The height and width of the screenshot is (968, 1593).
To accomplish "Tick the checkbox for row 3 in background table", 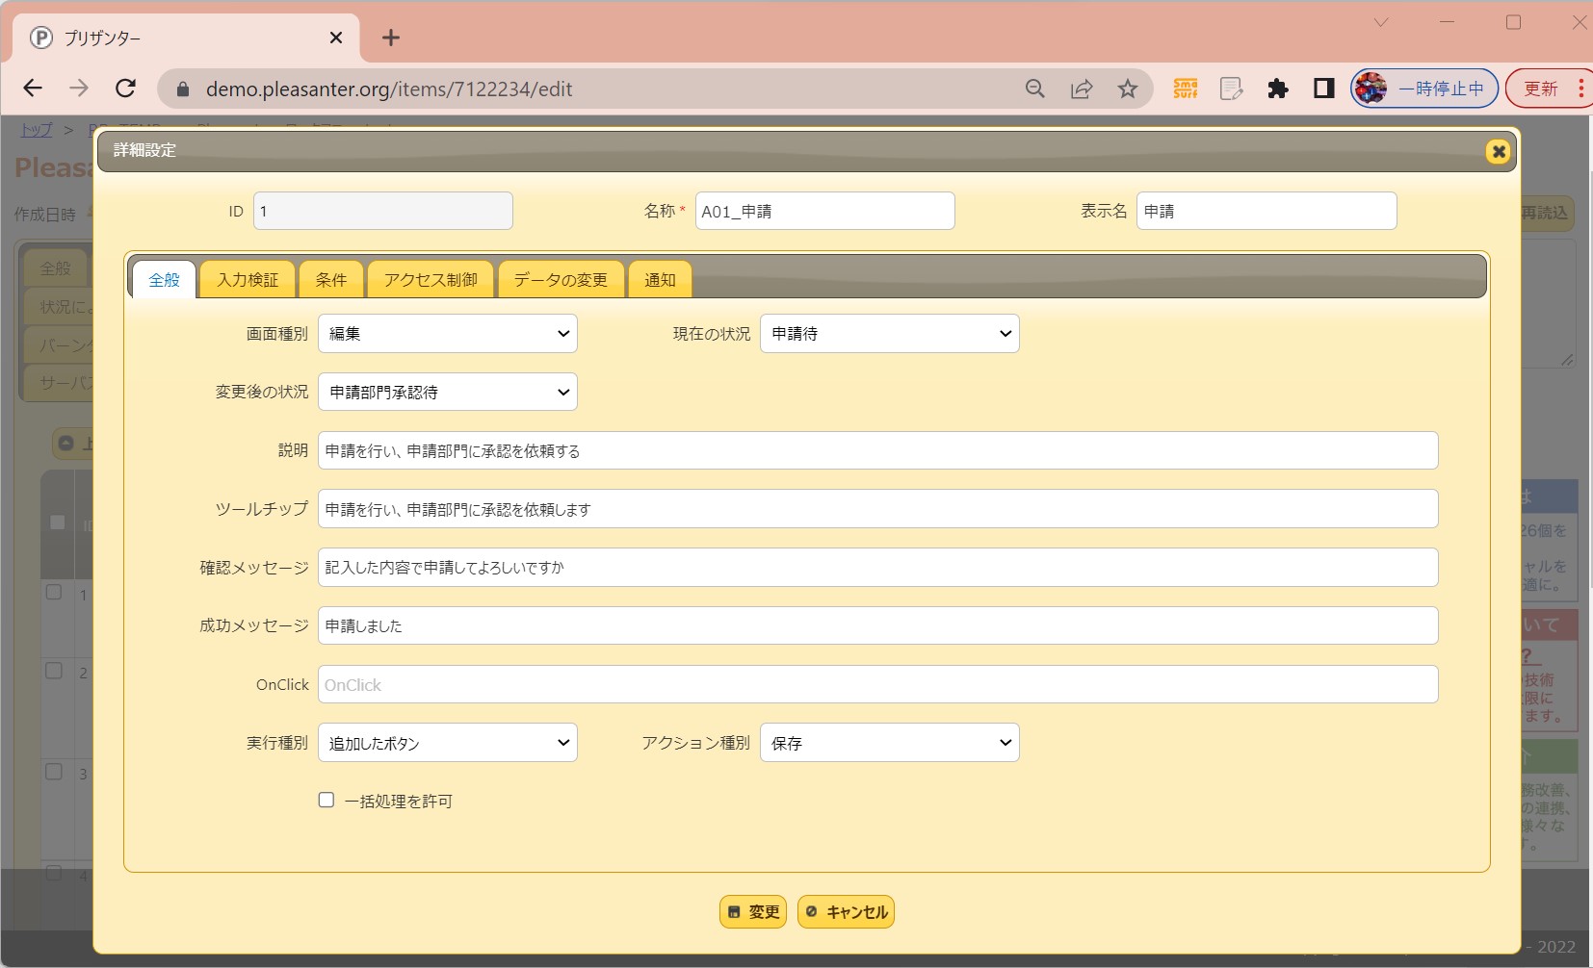I will tap(54, 771).
